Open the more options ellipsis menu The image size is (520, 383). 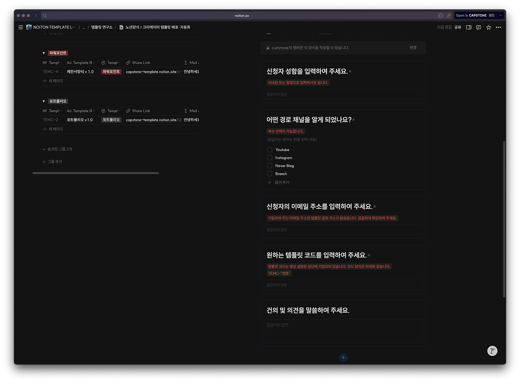498,27
